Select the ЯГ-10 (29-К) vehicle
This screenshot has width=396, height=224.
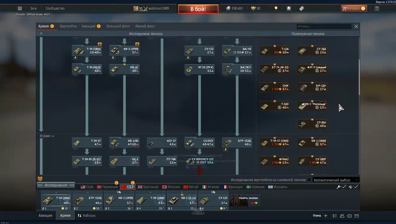tap(199, 69)
